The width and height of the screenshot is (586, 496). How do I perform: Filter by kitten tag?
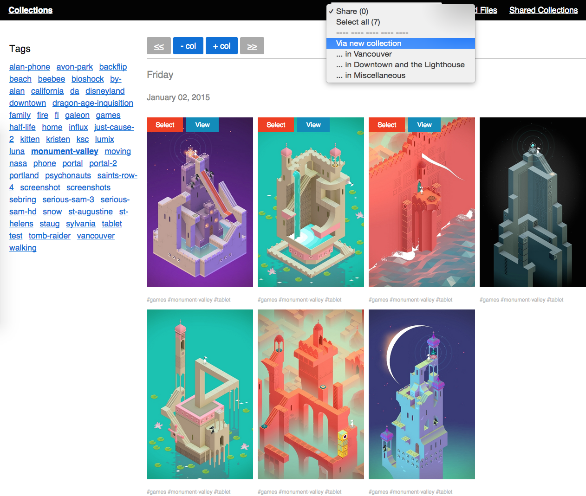tap(30, 139)
